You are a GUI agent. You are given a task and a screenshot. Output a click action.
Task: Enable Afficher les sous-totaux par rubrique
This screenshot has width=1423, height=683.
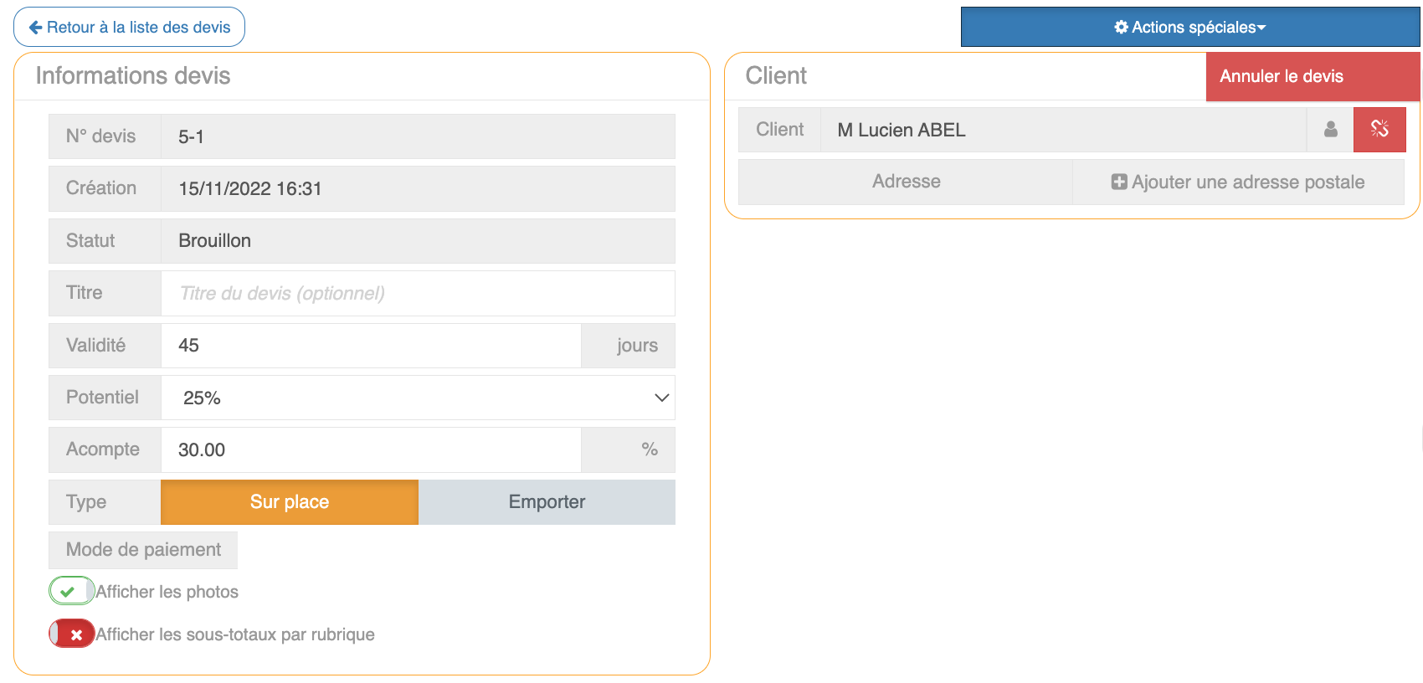[x=71, y=634]
